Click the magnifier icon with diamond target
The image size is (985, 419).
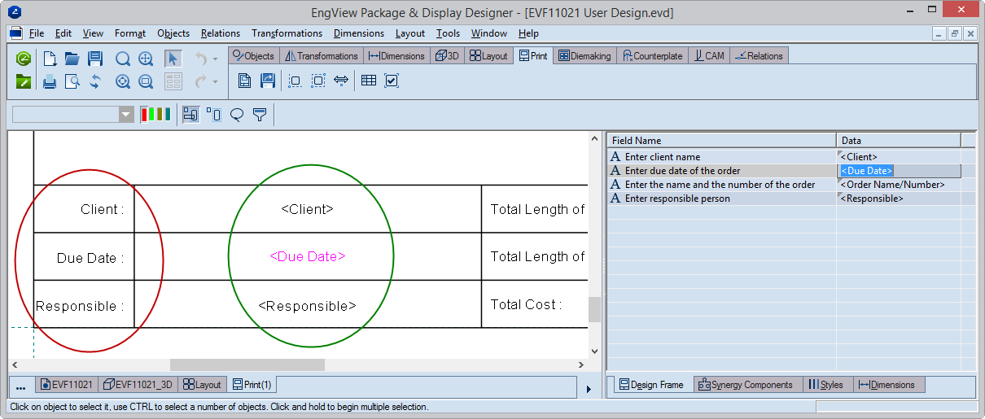pos(123,81)
